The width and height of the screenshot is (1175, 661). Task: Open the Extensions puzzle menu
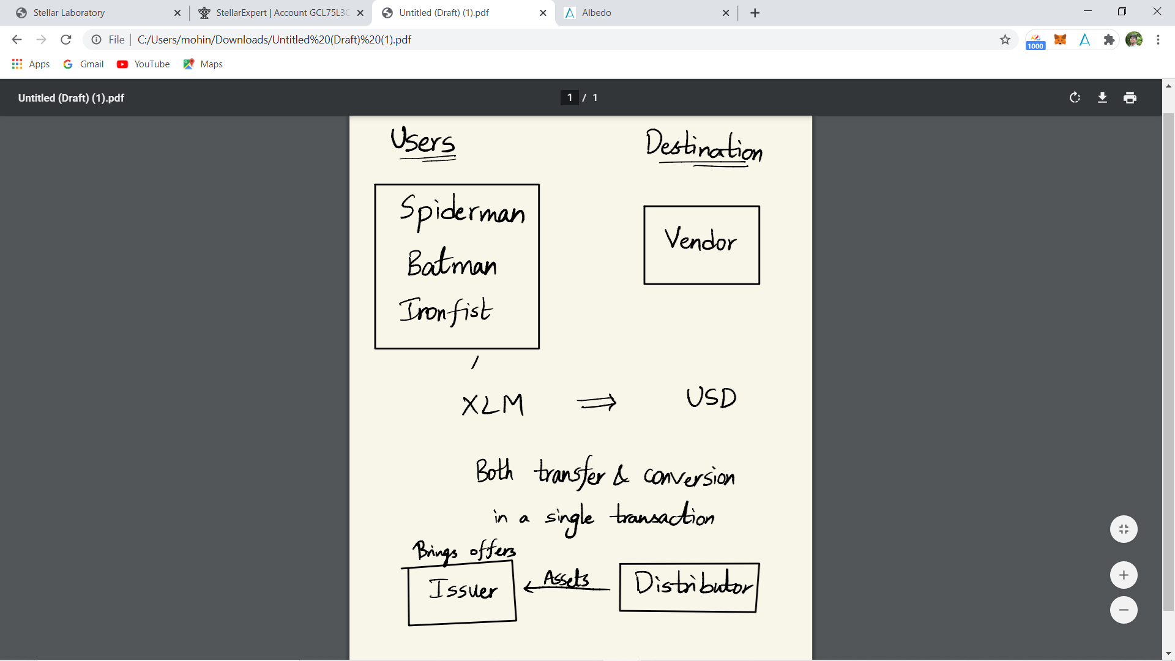click(1109, 40)
